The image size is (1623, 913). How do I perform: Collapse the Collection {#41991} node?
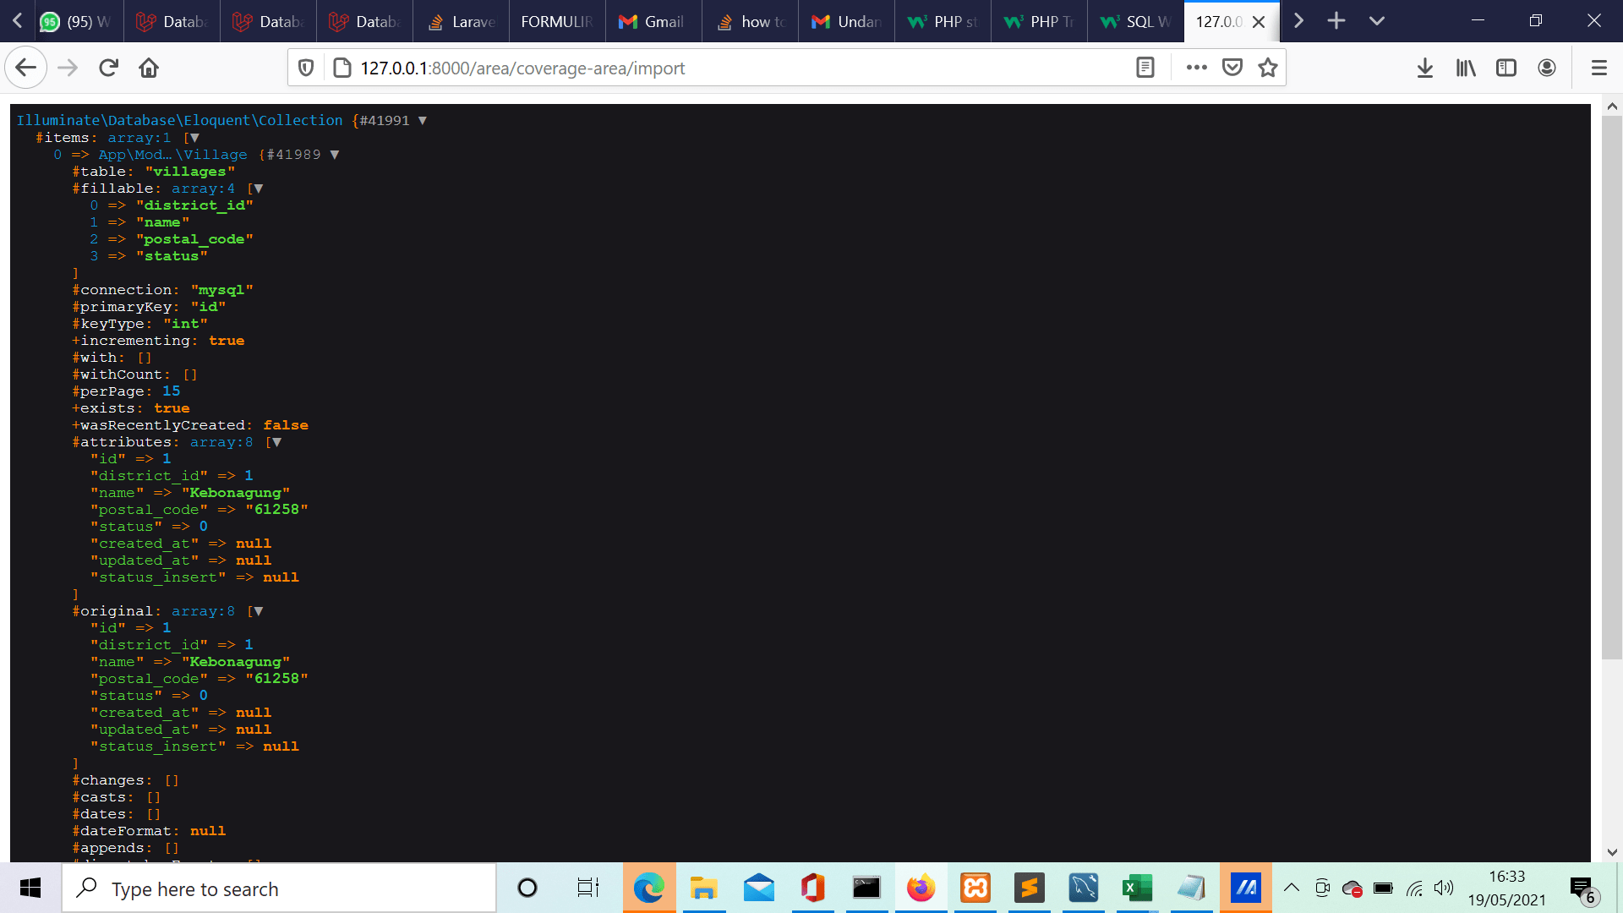tap(421, 120)
